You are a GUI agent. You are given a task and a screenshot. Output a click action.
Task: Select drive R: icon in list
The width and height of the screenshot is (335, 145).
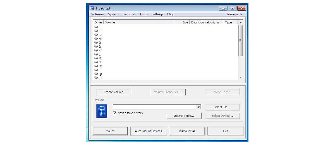coord(96,78)
